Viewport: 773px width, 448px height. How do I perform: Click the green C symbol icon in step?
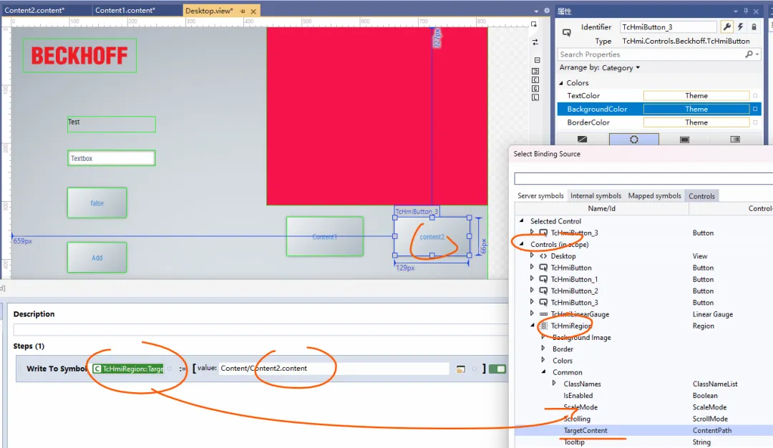(97, 369)
